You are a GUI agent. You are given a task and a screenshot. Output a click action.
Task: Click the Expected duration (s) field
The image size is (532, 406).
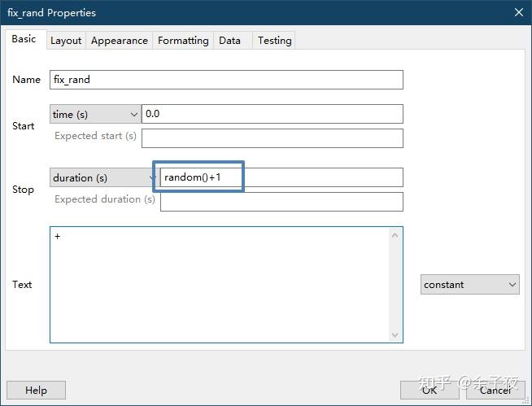click(x=281, y=201)
